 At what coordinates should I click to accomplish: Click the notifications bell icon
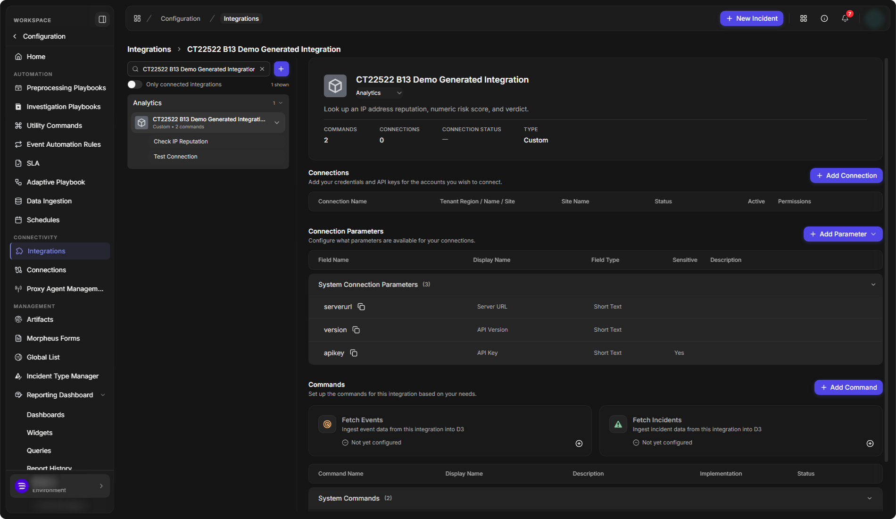[845, 18]
